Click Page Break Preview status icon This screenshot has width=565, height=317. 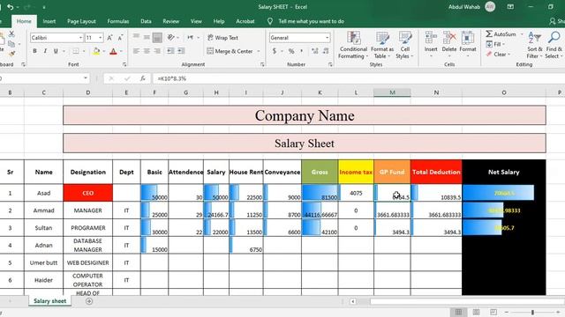493,312
